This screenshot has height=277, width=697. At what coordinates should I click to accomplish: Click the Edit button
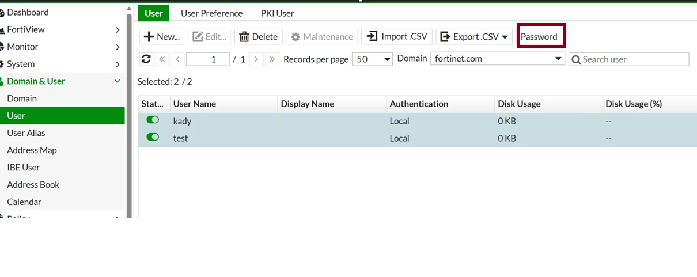[x=209, y=36]
